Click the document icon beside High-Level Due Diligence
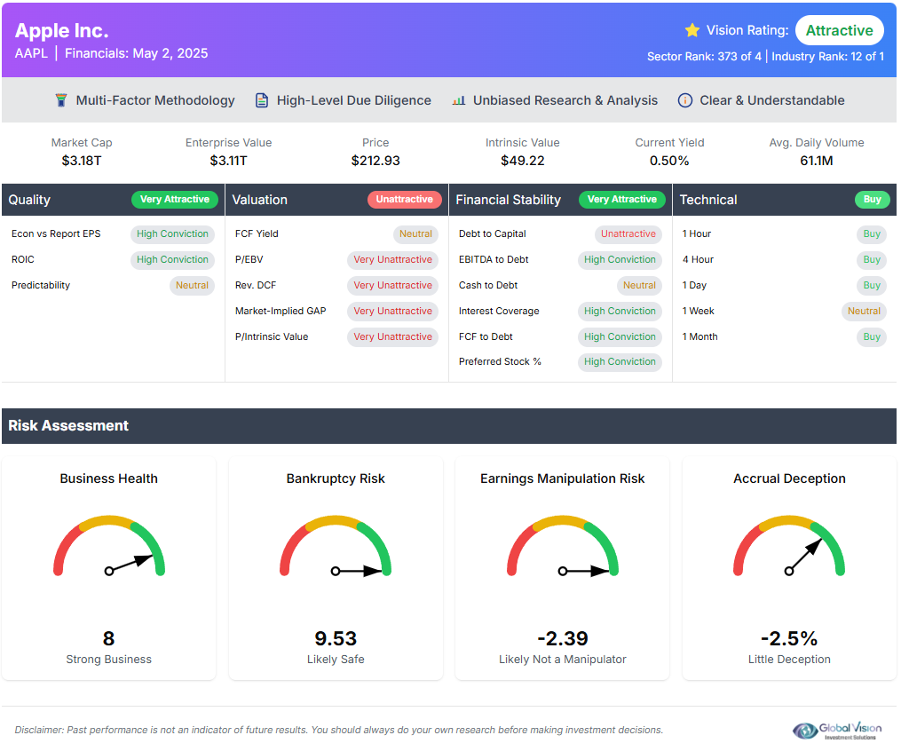Viewport: 901px width, 751px height. (262, 100)
